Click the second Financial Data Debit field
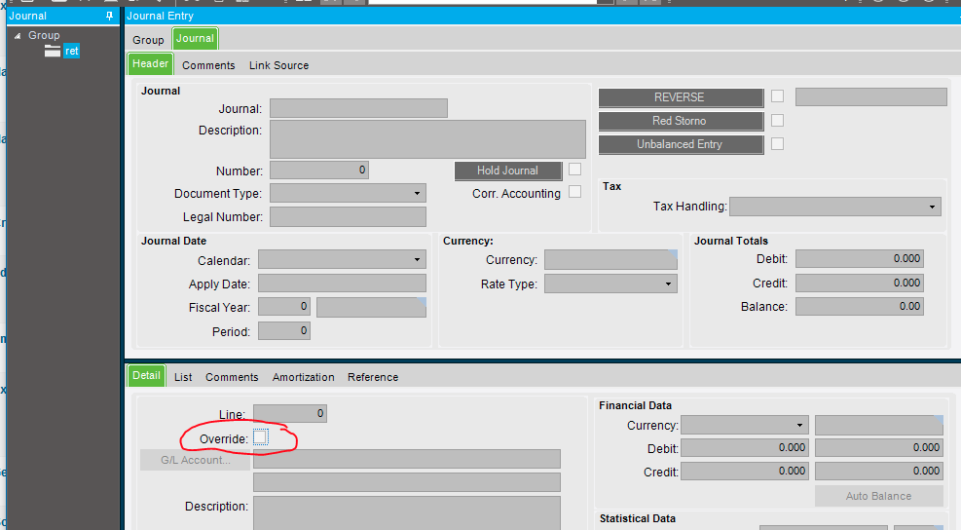Viewport: 961px width, 530px height. (879, 448)
